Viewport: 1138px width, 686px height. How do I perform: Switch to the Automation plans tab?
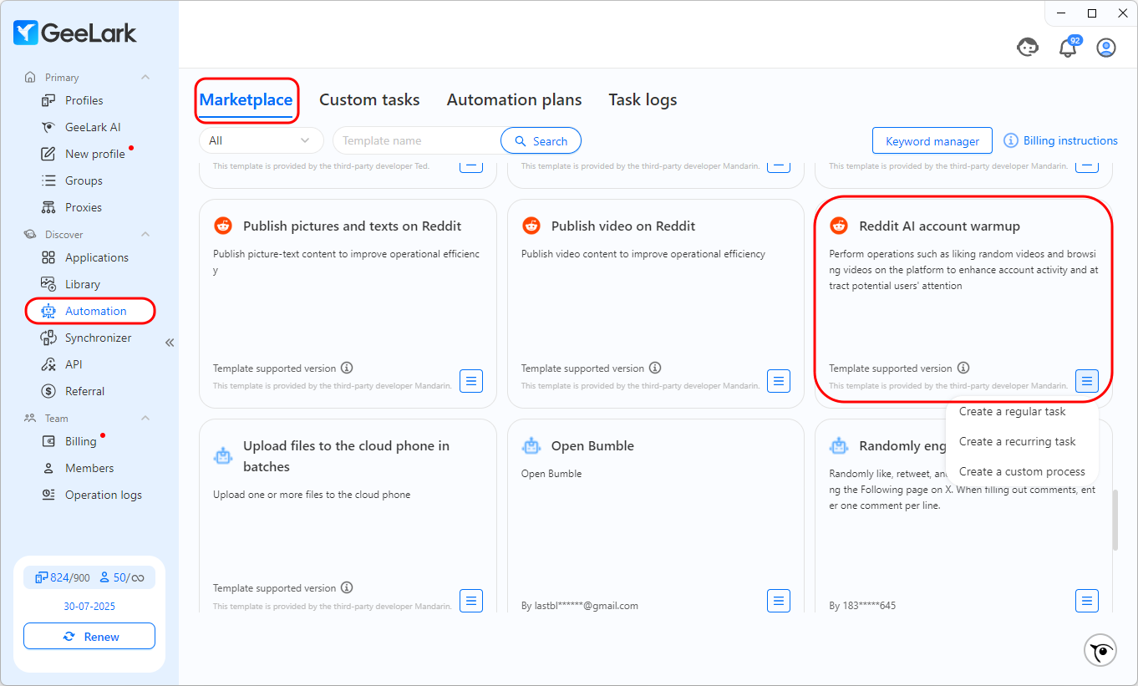pos(514,99)
